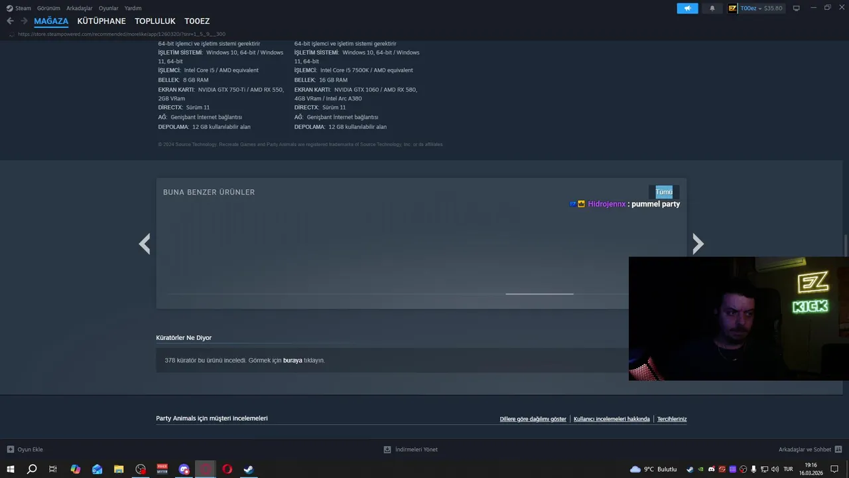Click the Tümü button in similar products

coord(664,192)
